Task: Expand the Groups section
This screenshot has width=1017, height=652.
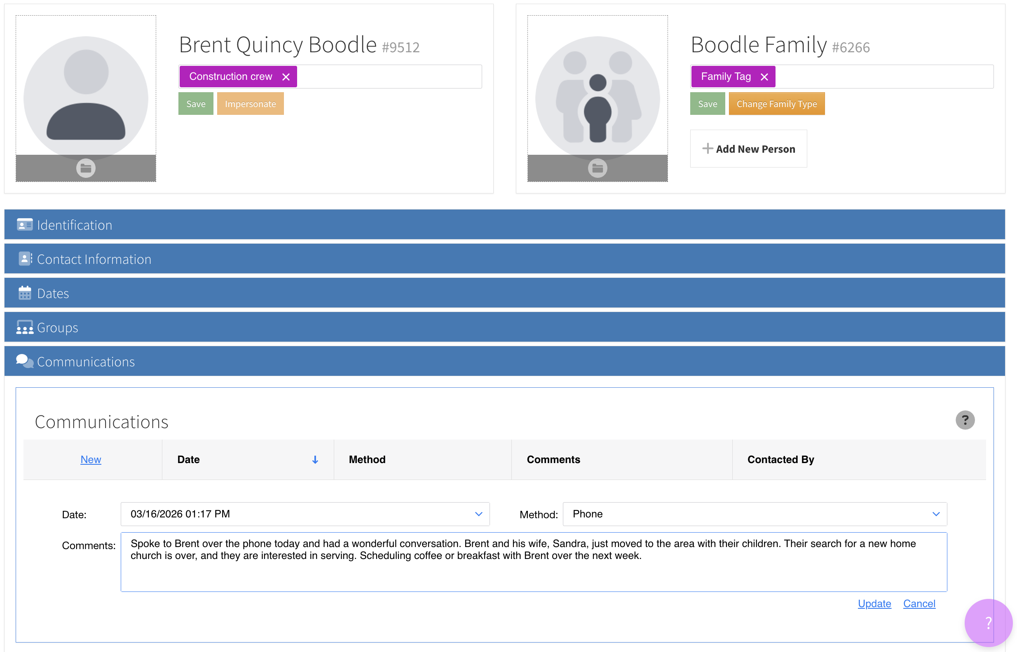Action: click(x=58, y=328)
